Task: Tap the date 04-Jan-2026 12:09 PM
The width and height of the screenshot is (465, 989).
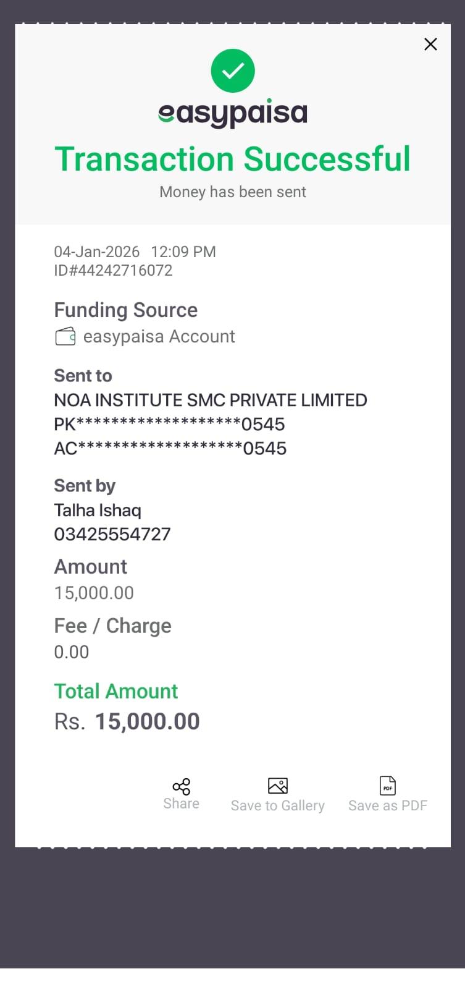Action: (x=135, y=252)
